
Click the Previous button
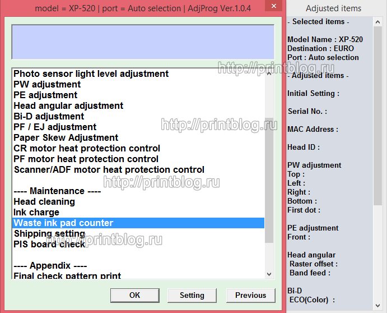[251, 295]
